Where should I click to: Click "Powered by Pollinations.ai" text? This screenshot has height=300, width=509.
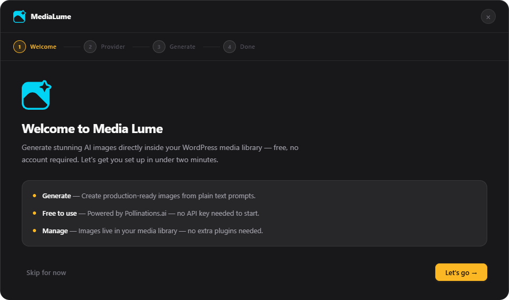click(x=127, y=214)
